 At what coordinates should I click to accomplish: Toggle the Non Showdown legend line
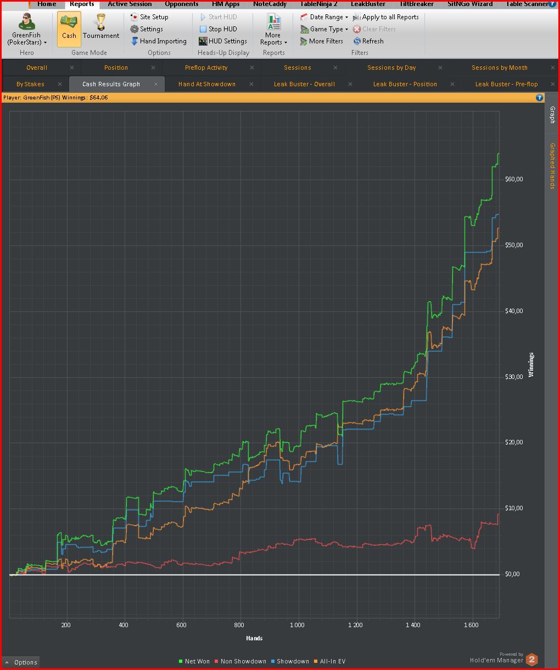(x=240, y=661)
